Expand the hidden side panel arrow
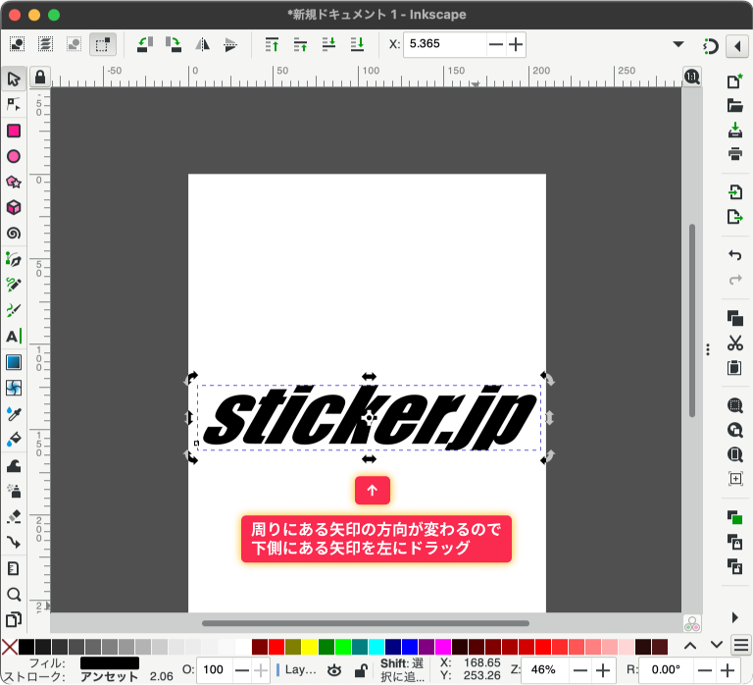Screen dimensions: 753x685 (x=737, y=46)
